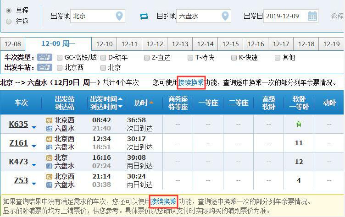
Task: Open train Z161 link
Action: [x=18, y=143]
